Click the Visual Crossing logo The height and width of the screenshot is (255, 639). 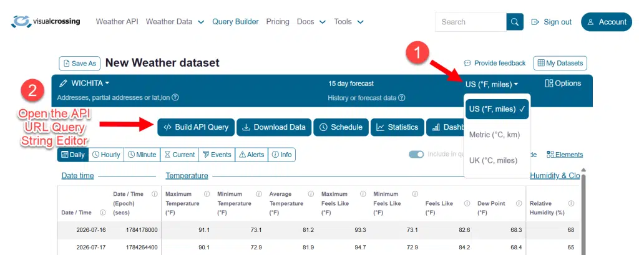(46, 22)
